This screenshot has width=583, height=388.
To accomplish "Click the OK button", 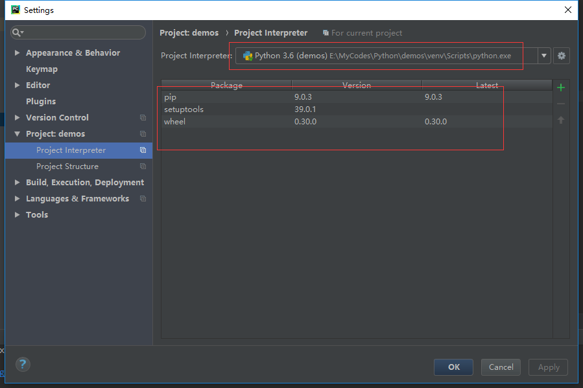I will pyautogui.click(x=453, y=367).
